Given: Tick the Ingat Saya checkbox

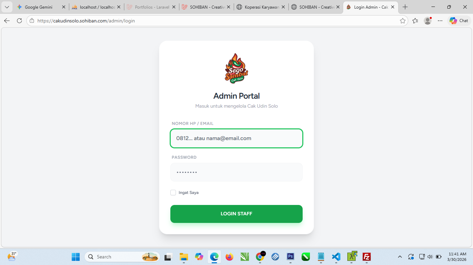Looking at the screenshot, I should point(173,193).
